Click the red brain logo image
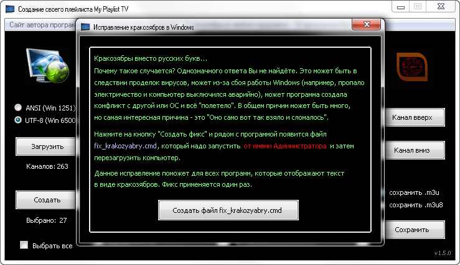Image resolution: width=460 pixels, height=265 pixels. point(413,66)
